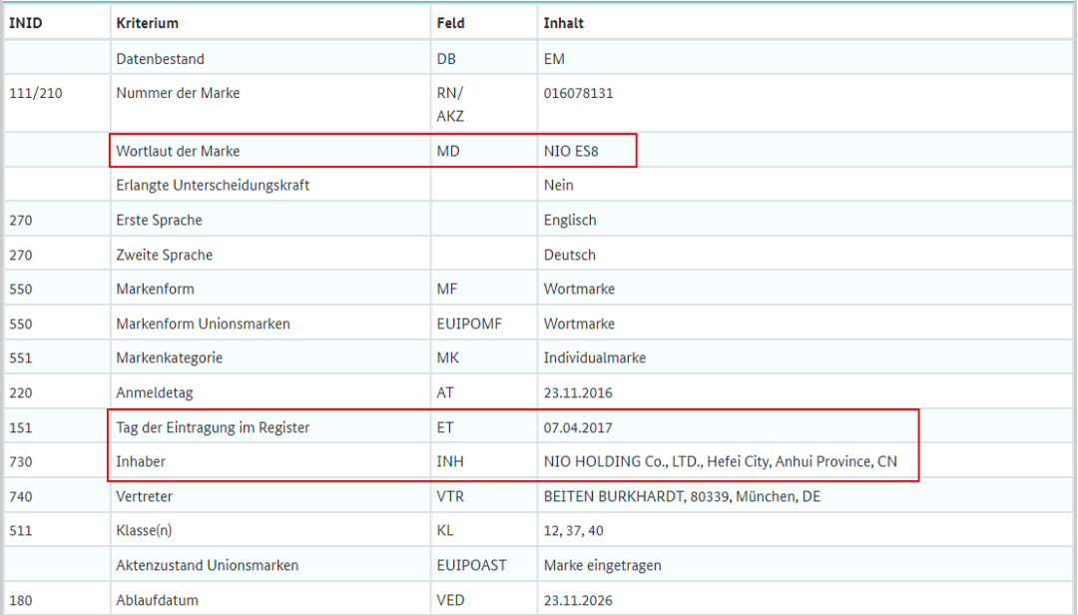Select the Englisch value
The height and width of the screenshot is (615, 1078).
(x=570, y=220)
